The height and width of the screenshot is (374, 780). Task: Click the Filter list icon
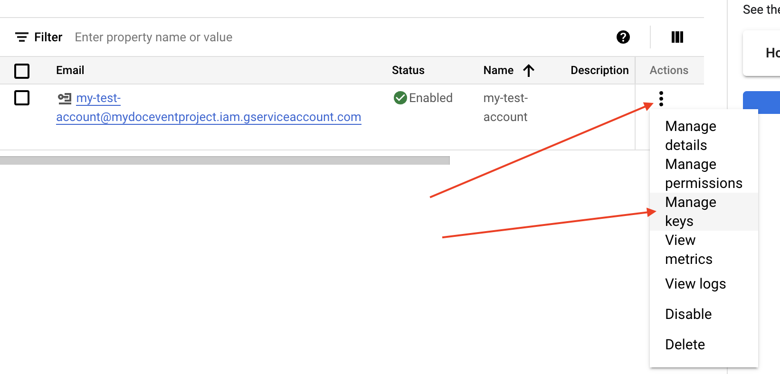point(21,37)
